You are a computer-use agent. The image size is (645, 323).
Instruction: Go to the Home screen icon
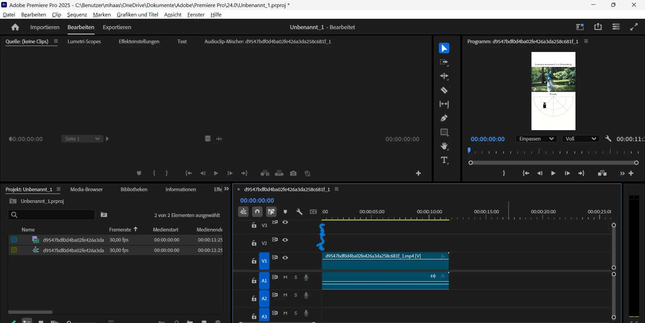tap(15, 27)
